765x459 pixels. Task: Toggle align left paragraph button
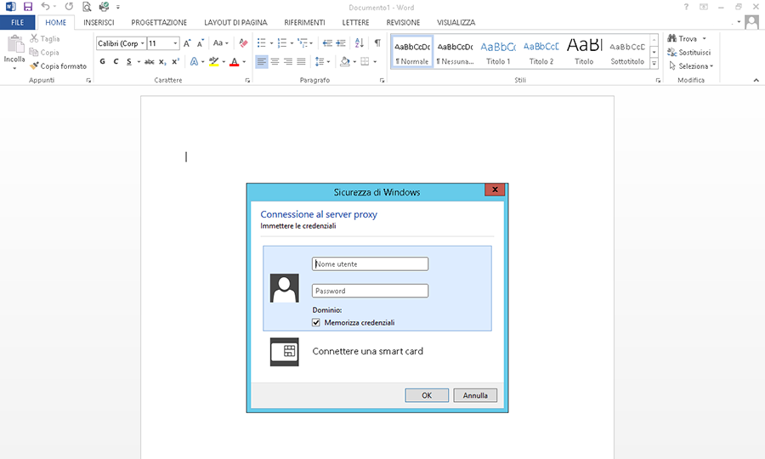tap(262, 61)
